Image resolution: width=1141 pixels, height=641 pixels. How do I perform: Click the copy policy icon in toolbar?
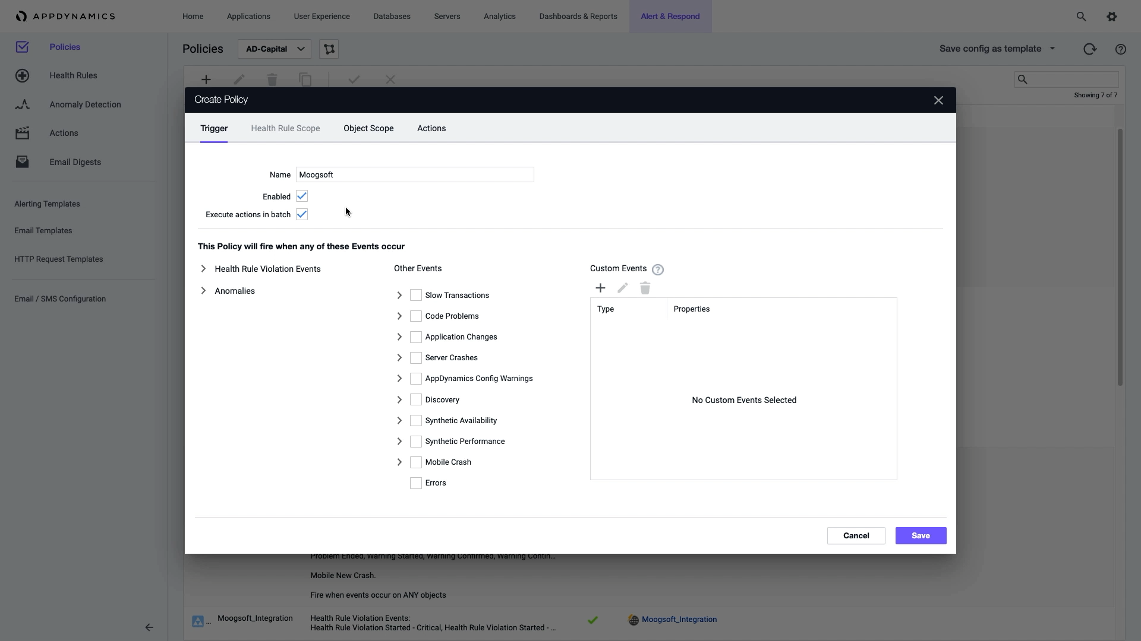click(x=305, y=80)
